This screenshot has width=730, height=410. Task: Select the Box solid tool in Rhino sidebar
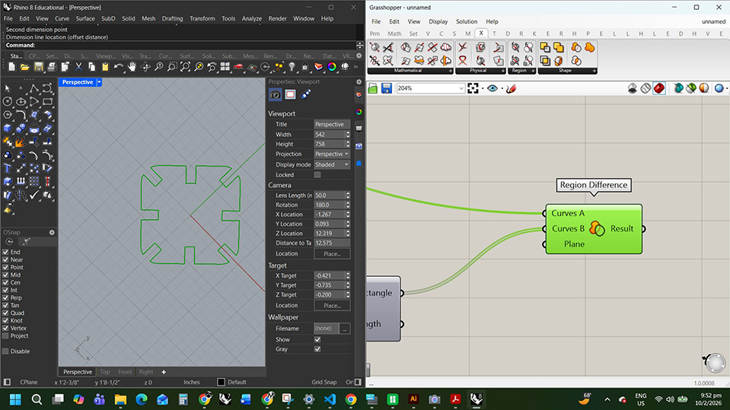point(8,129)
